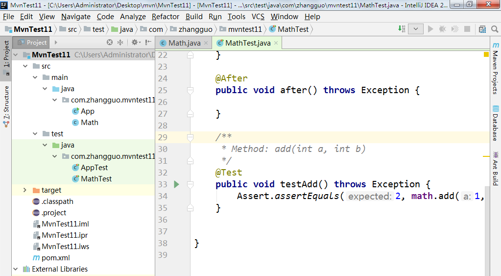Click MathTest breadcrumb in navigation bar
Viewport: 501px width, 276px height.
(x=289, y=29)
